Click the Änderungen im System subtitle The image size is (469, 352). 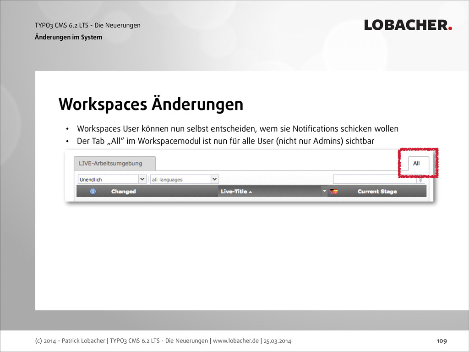[x=69, y=37]
